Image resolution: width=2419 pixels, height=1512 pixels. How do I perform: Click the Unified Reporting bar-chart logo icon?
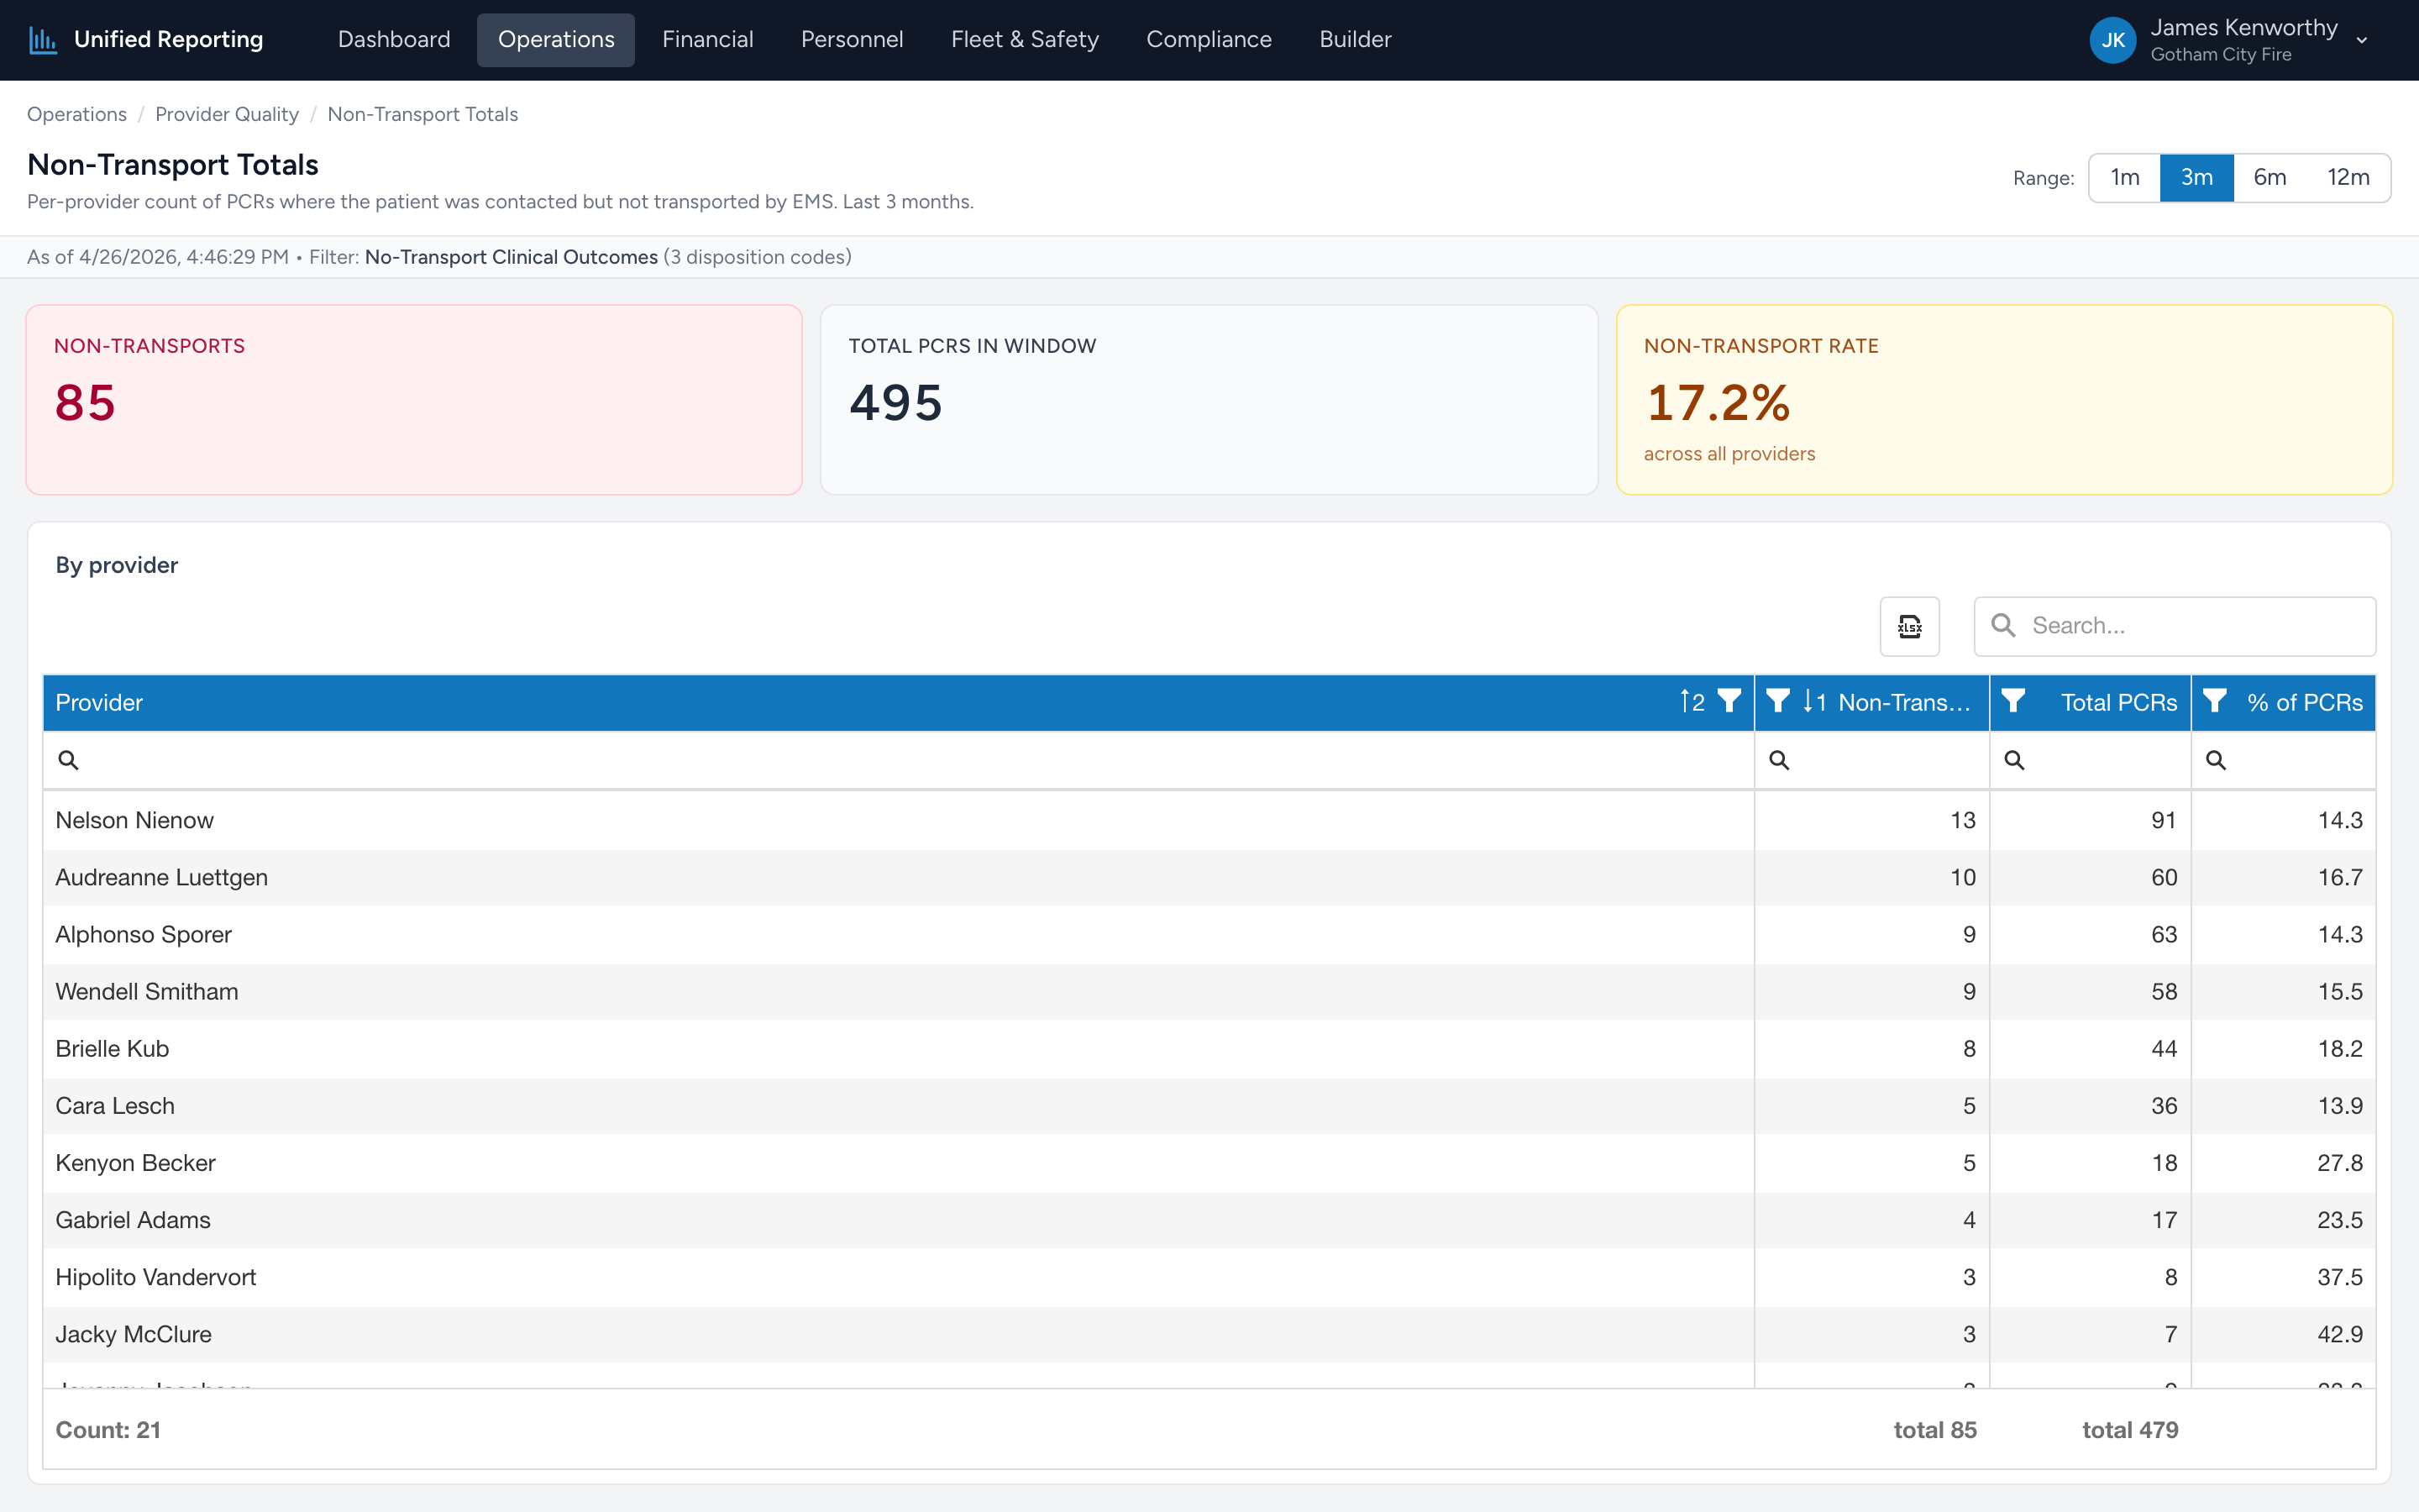coord(43,40)
